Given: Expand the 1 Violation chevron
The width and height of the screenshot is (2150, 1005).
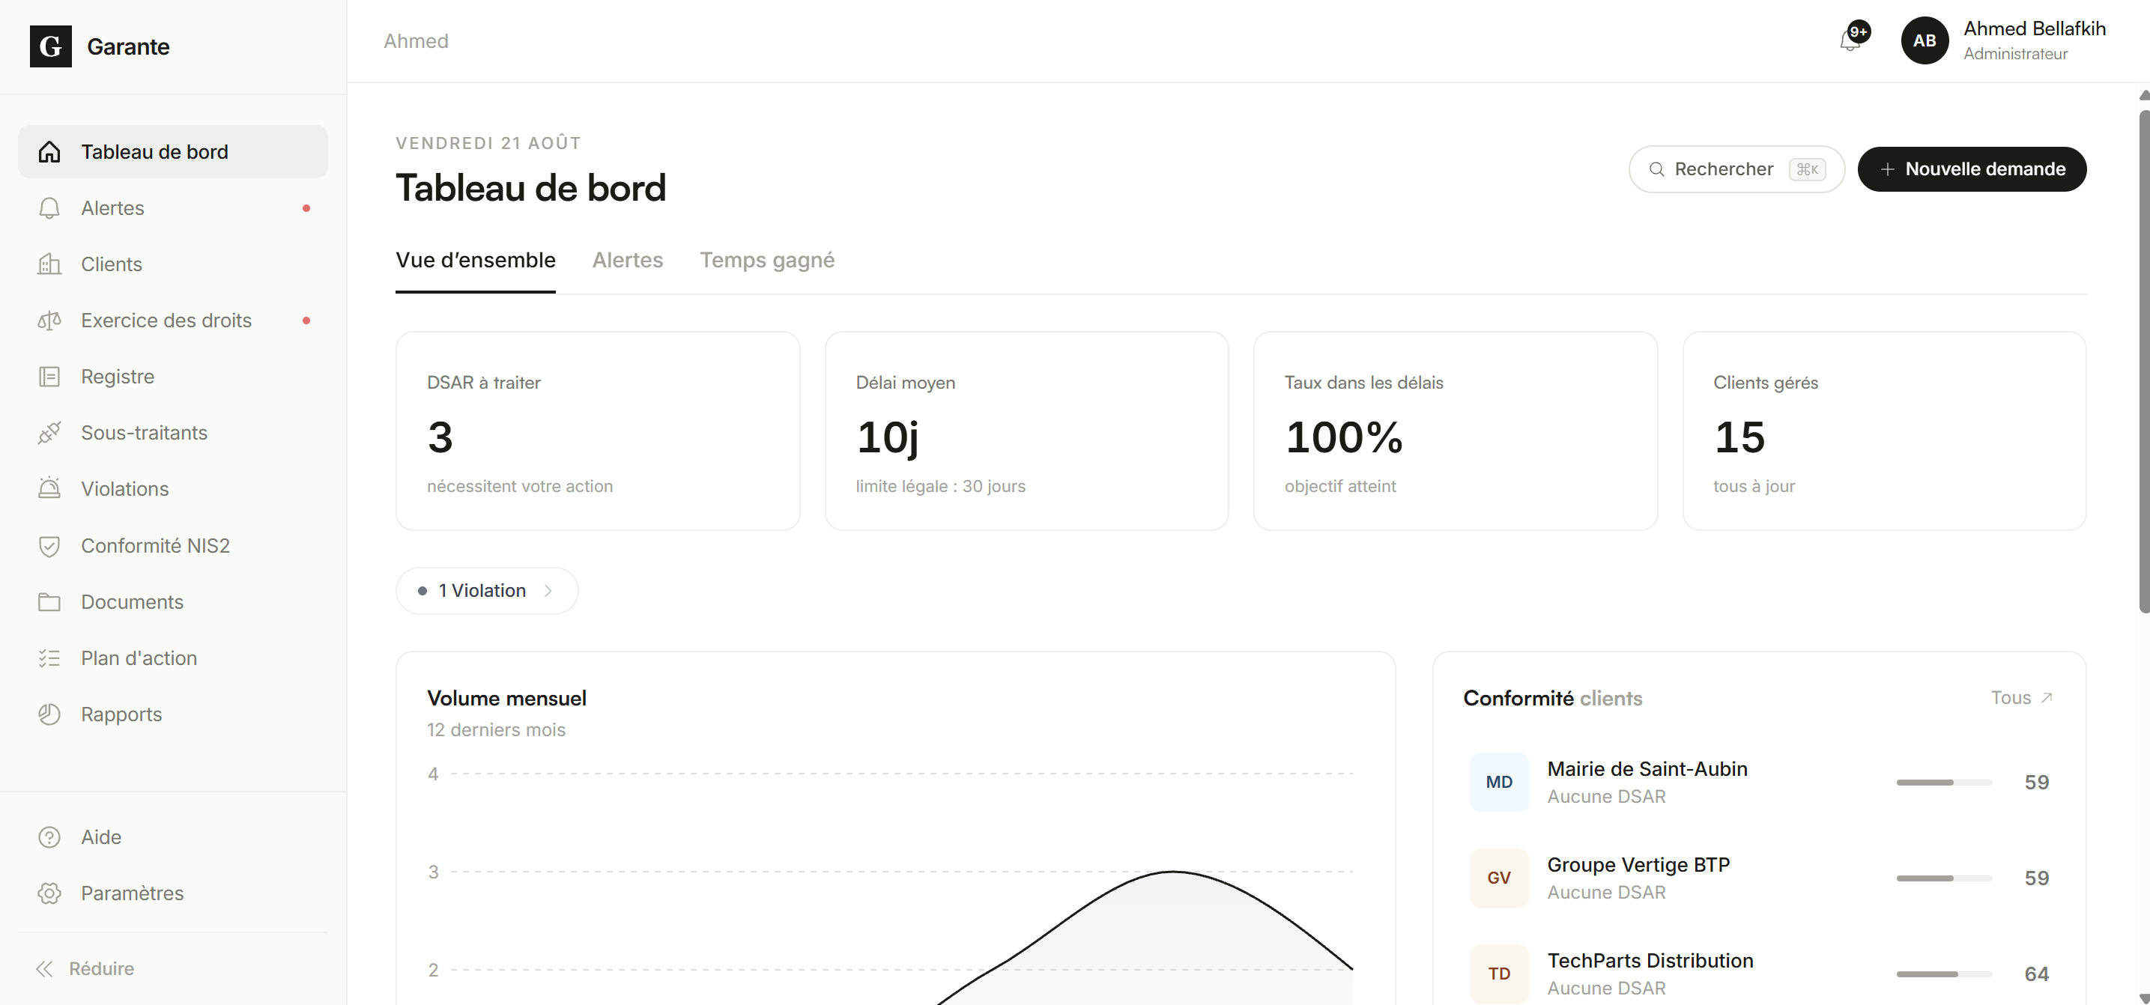Looking at the screenshot, I should tap(548, 592).
